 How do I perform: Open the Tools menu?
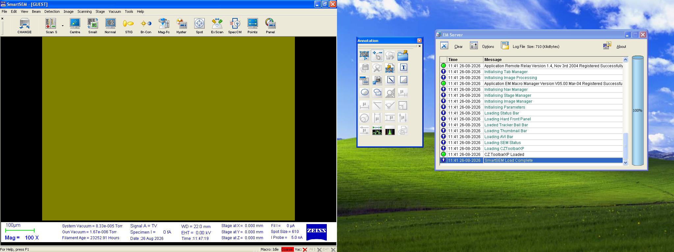click(129, 11)
